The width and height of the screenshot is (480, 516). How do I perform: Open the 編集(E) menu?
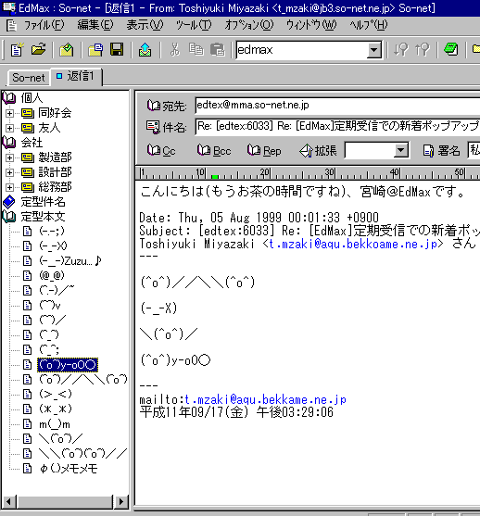95,25
